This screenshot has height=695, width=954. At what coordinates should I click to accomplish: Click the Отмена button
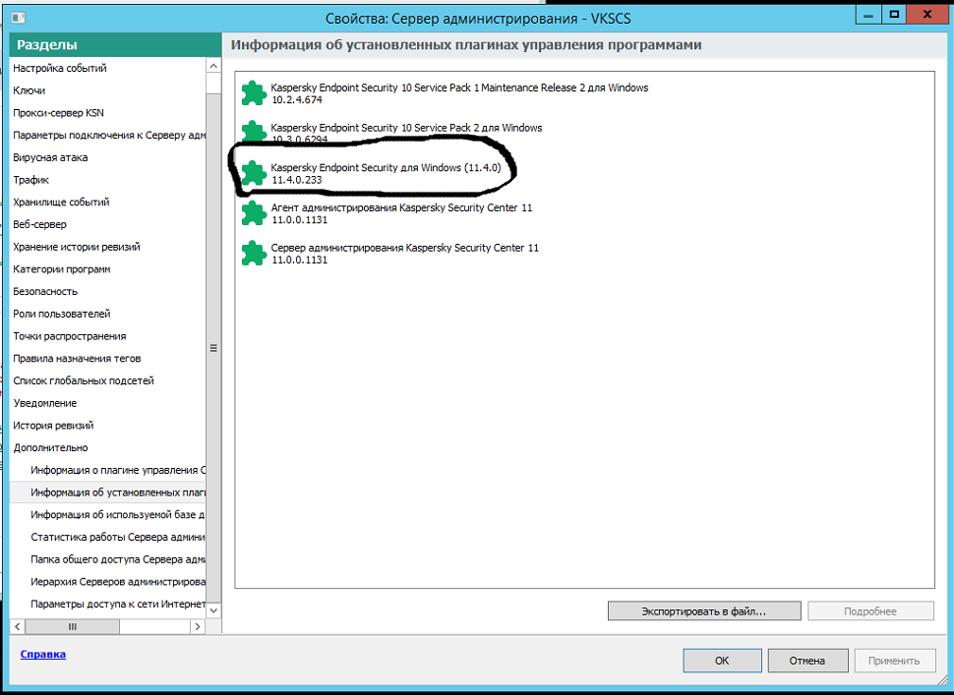[x=807, y=661]
